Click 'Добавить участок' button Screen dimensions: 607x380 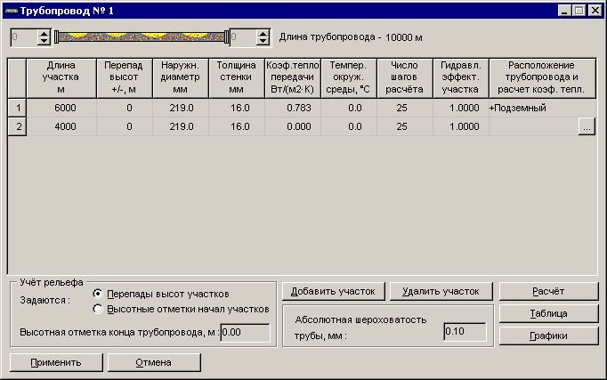click(x=333, y=291)
